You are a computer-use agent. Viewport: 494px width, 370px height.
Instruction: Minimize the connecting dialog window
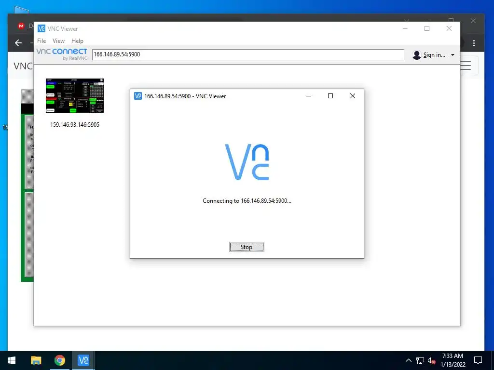(309, 96)
